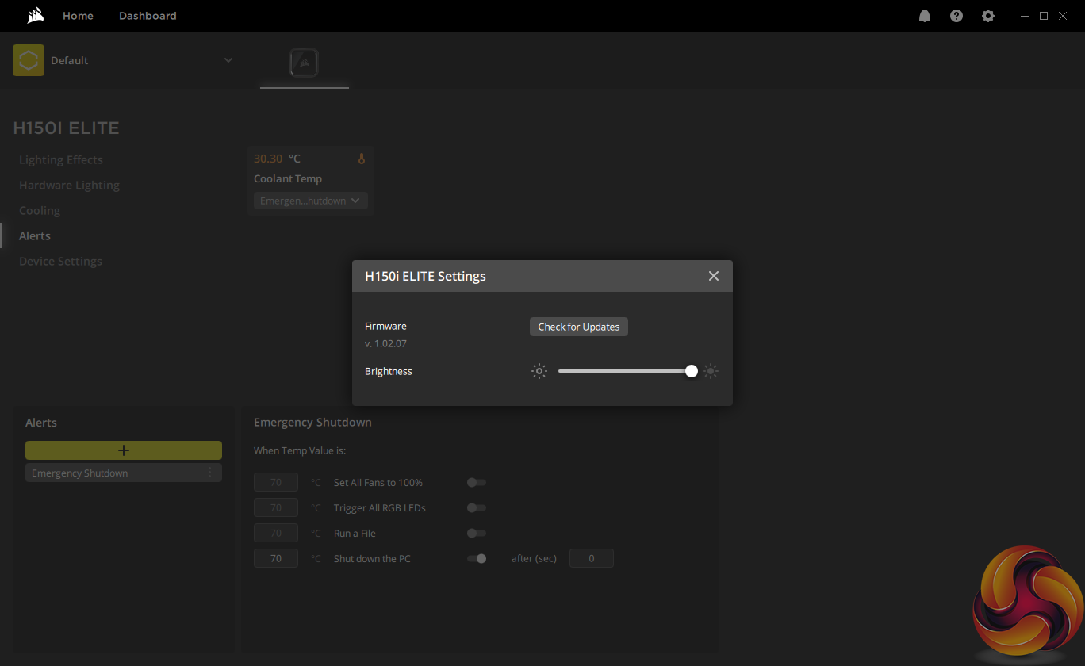The height and width of the screenshot is (666, 1085).
Task: Click temperature field for Shut down the PC
Action: (276, 558)
